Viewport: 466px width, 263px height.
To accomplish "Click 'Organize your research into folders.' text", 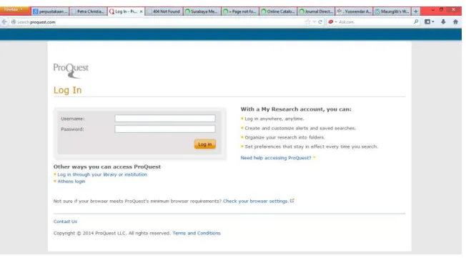I will [284, 137].
